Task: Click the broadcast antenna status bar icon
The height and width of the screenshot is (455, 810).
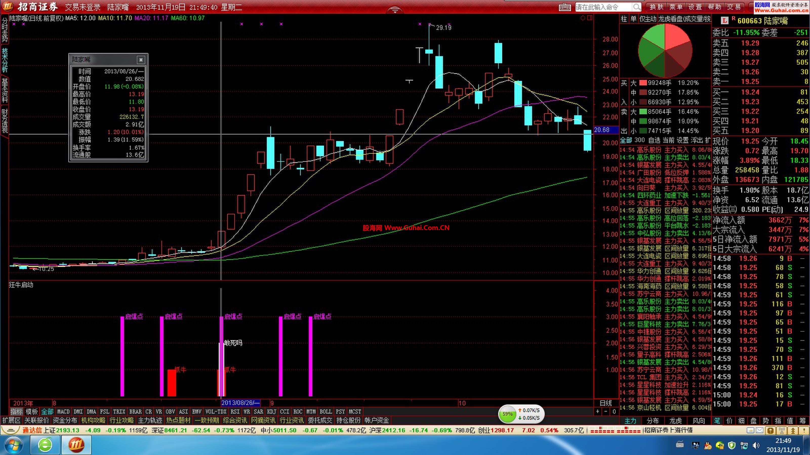Action: tap(782, 430)
